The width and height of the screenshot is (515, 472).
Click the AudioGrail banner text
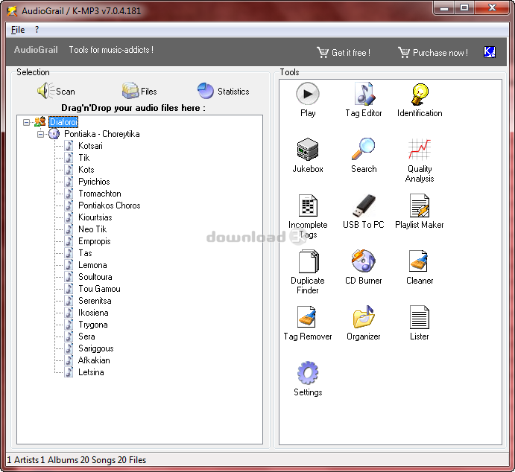[36, 50]
